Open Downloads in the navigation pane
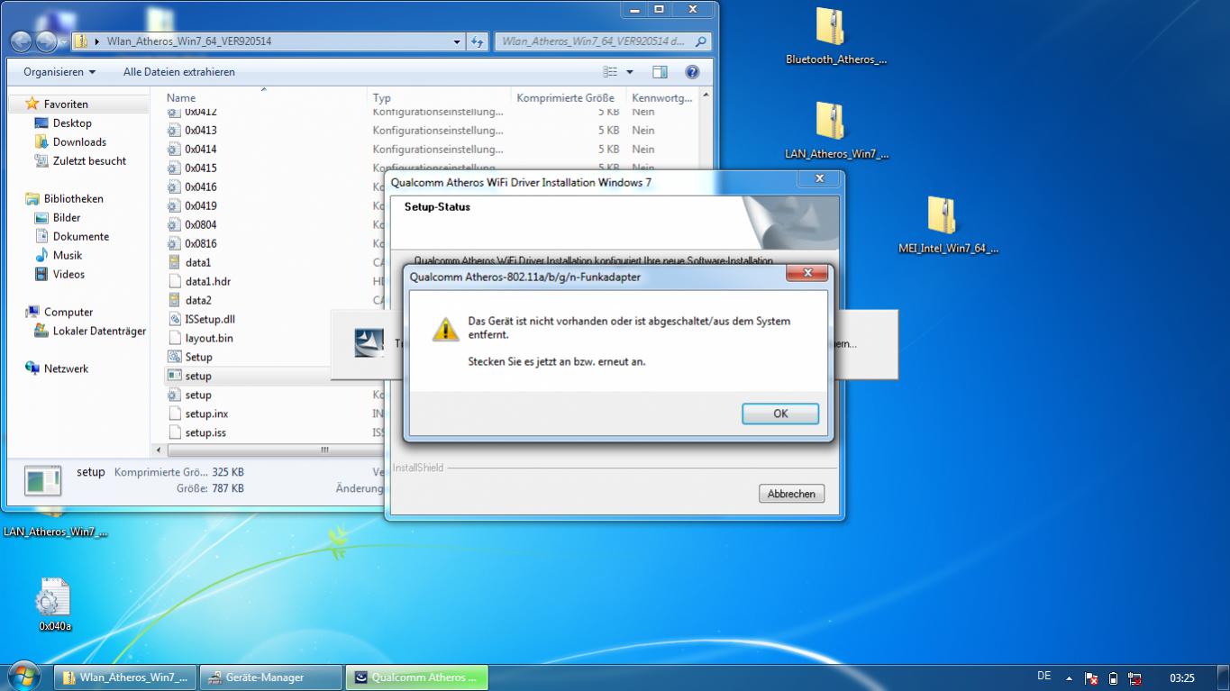 79,142
